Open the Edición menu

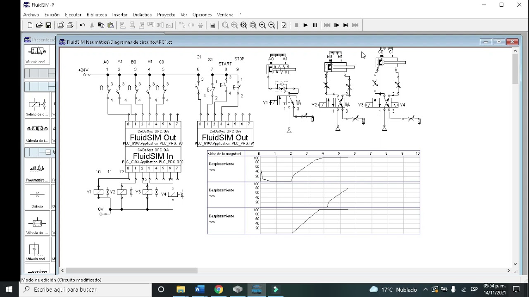coord(52,14)
